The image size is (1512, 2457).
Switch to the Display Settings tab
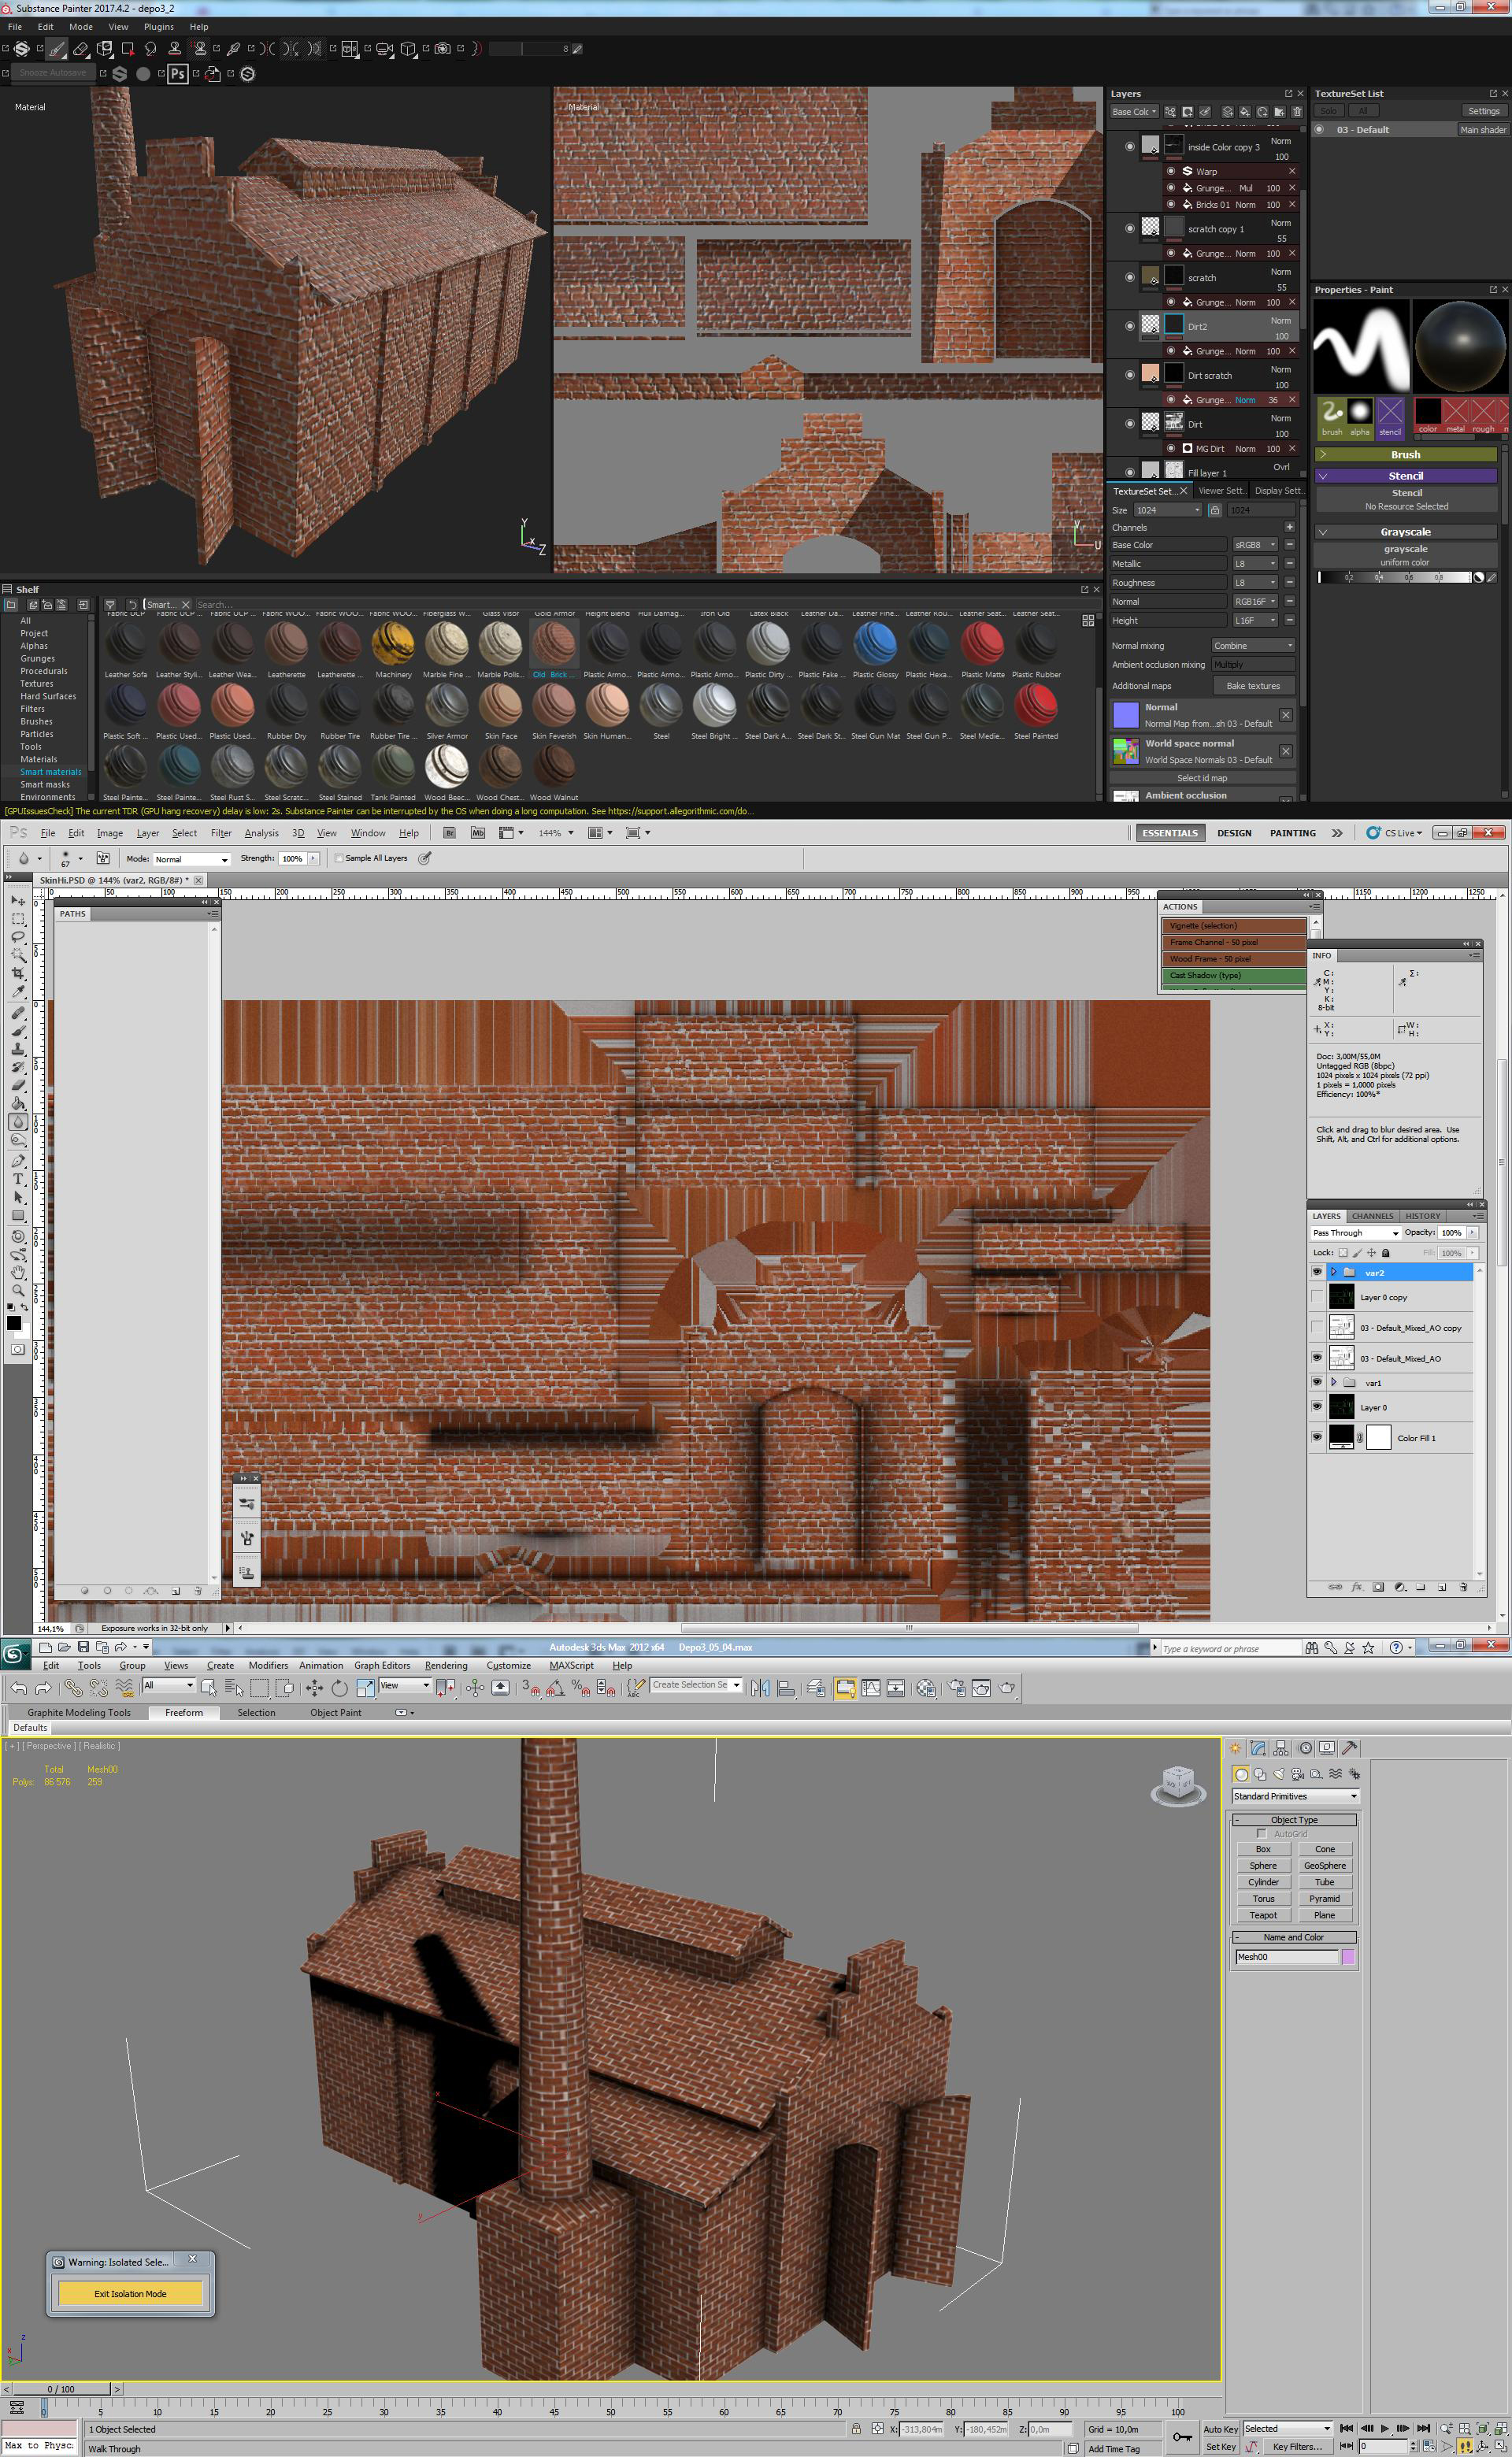1278,491
